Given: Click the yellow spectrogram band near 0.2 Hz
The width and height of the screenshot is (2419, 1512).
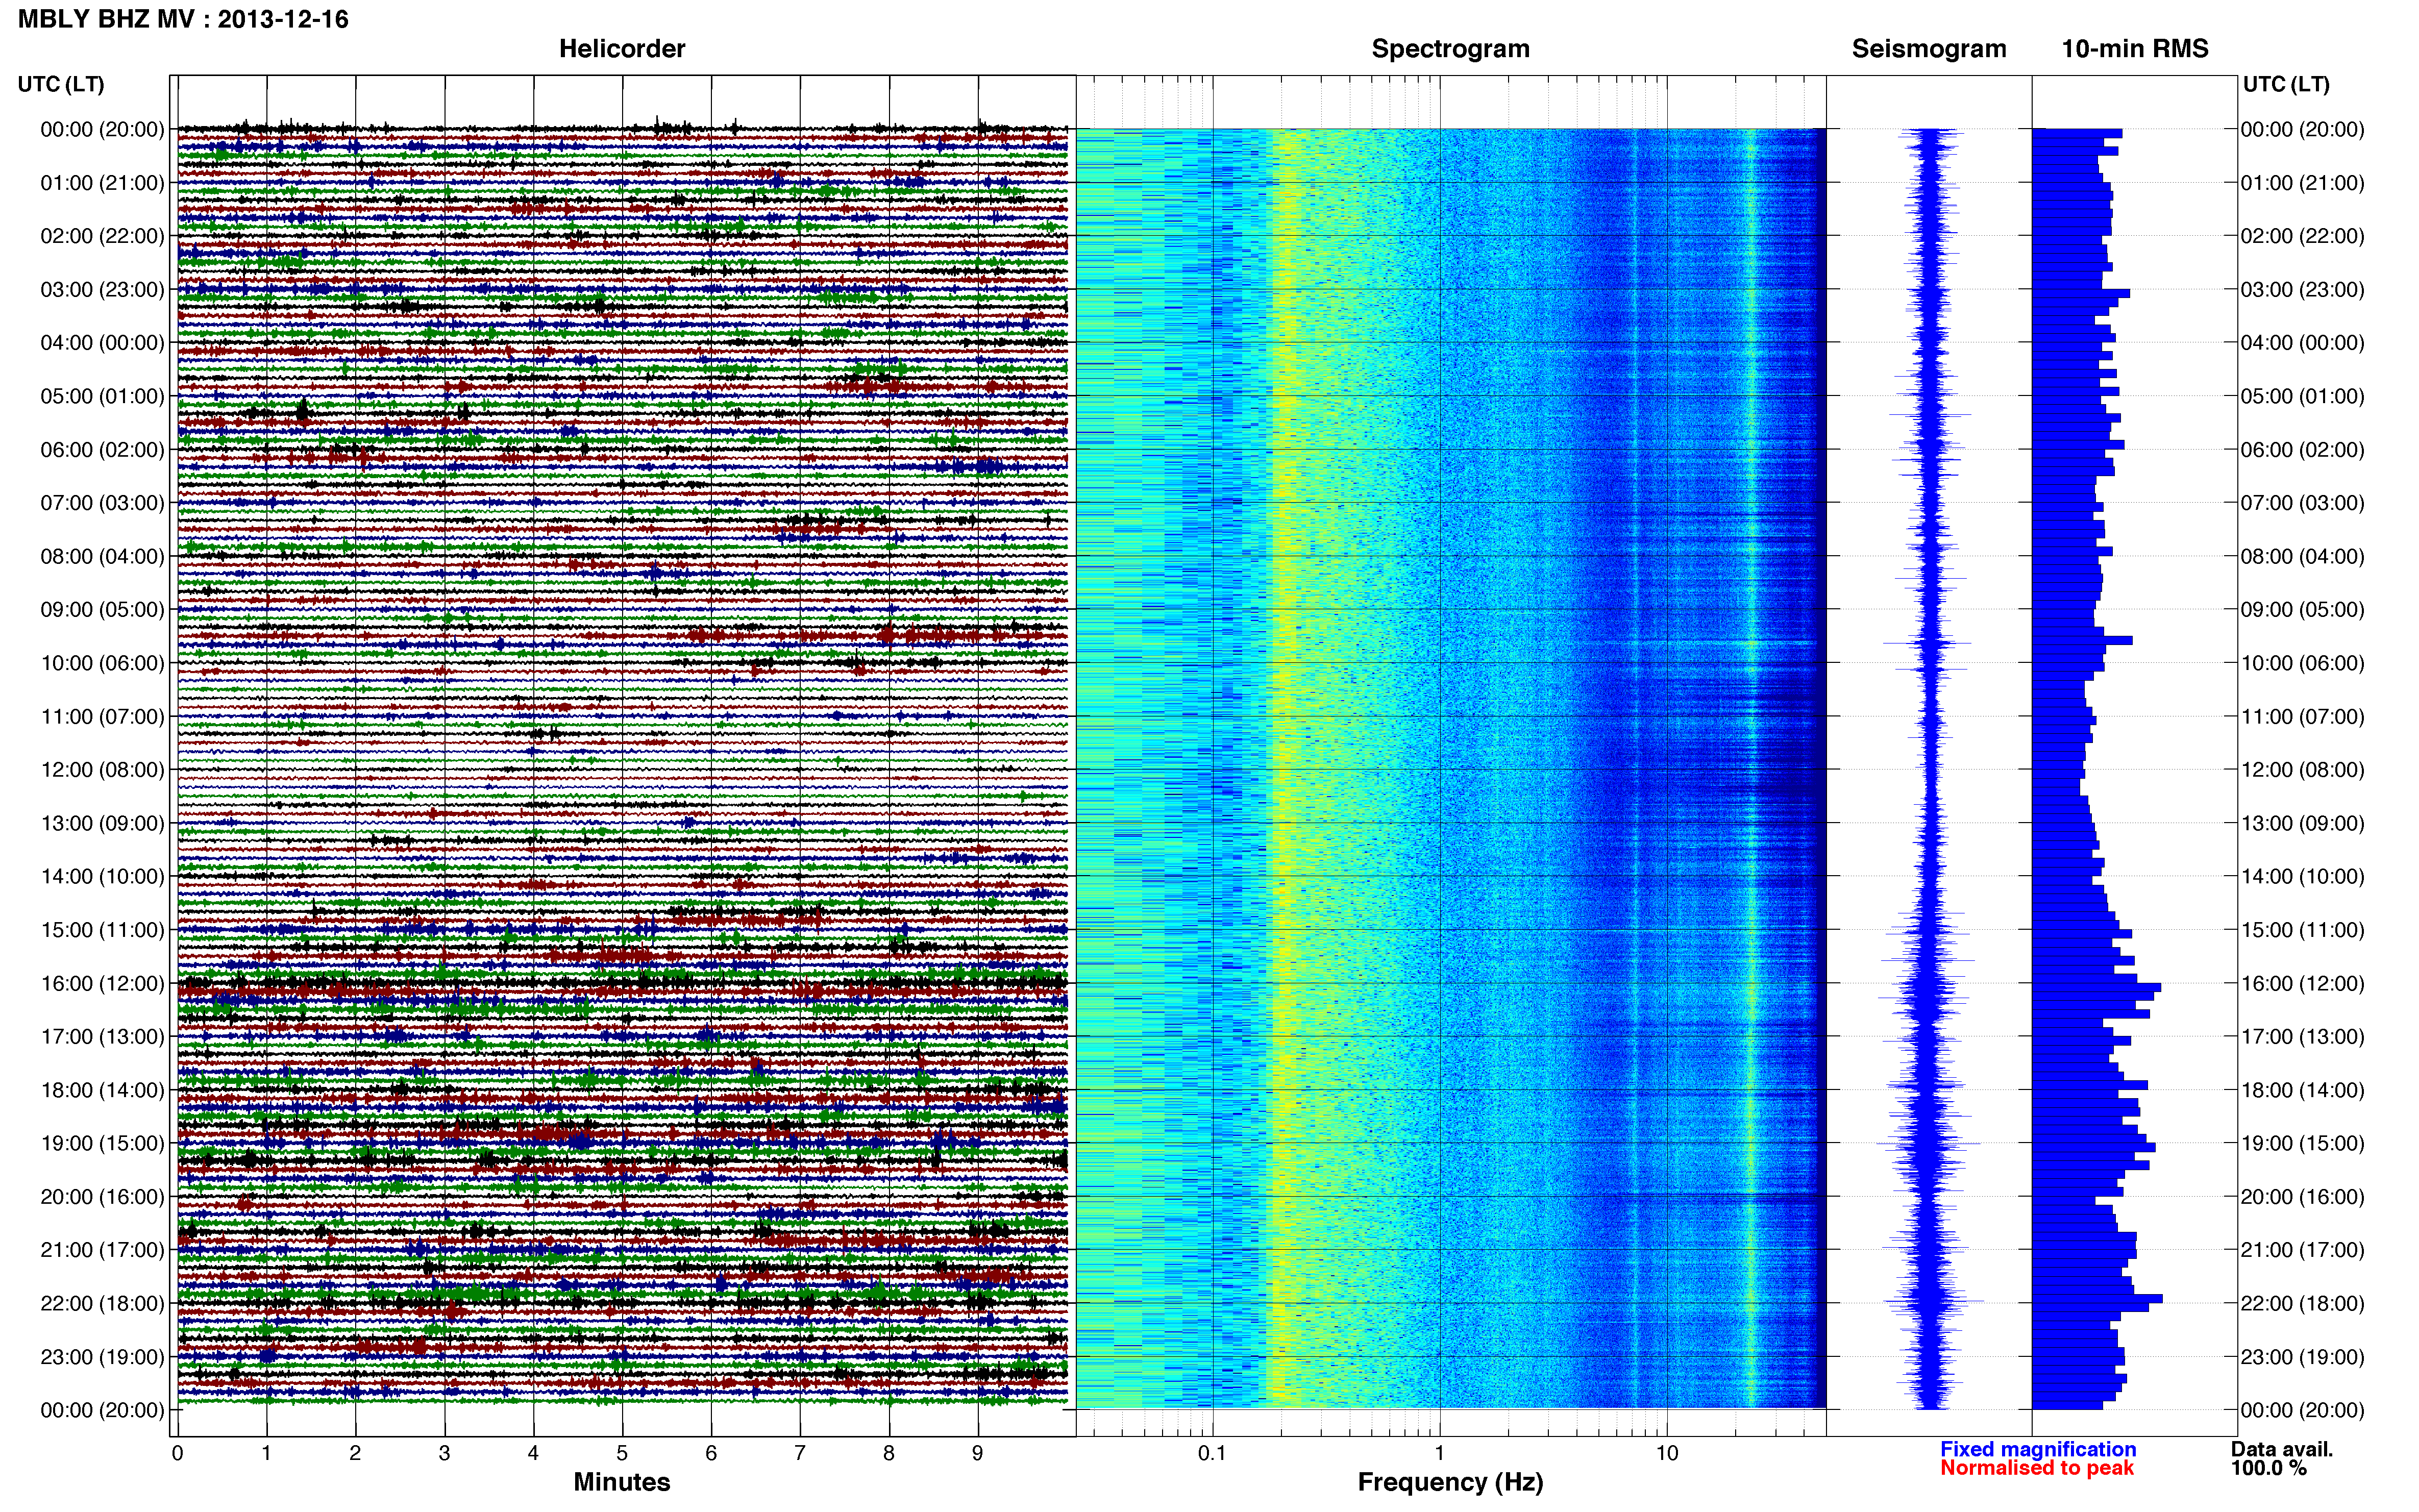Looking at the screenshot, I should [x=1285, y=768].
